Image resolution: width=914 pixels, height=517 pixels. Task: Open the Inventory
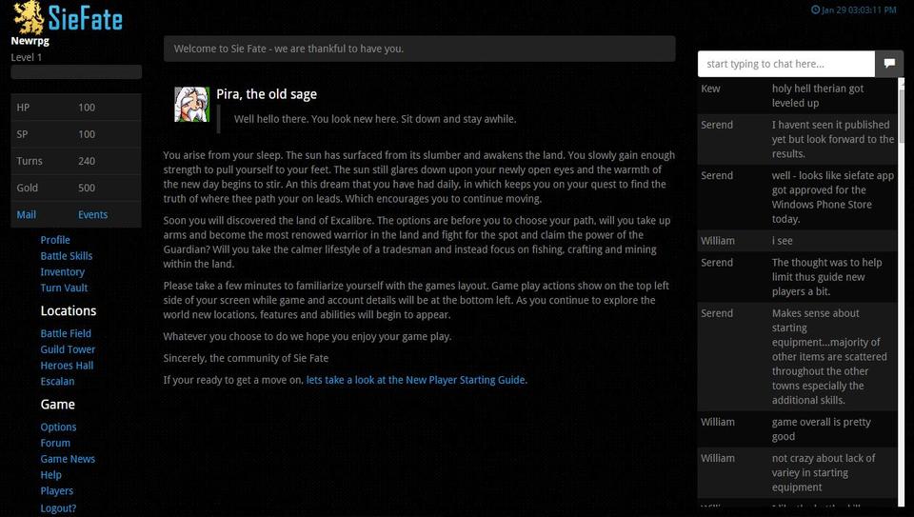pyautogui.click(x=63, y=272)
